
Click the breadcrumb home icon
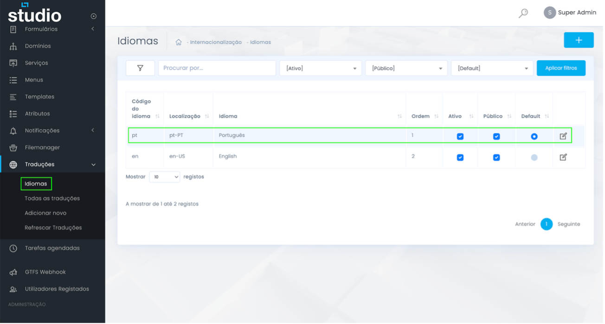pyautogui.click(x=178, y=42)
